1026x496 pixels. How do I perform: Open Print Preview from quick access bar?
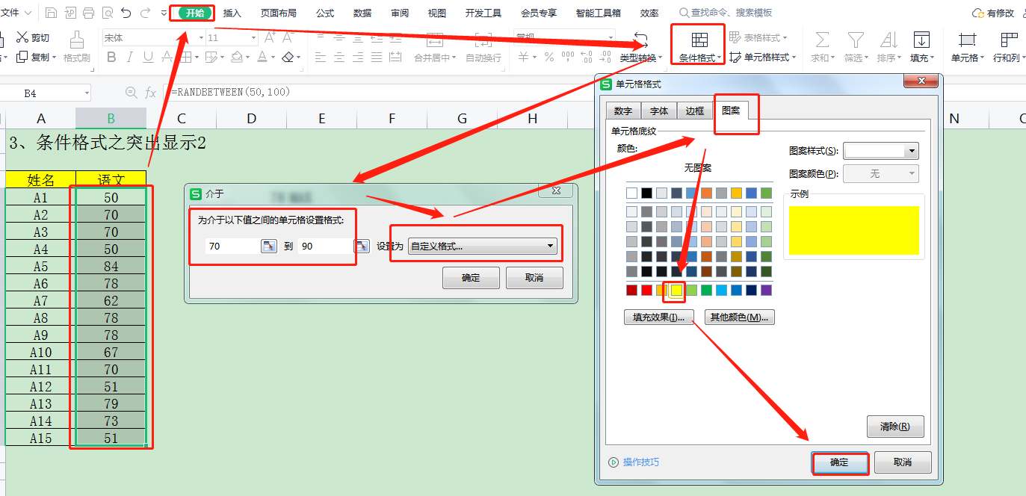click(107, 13)
